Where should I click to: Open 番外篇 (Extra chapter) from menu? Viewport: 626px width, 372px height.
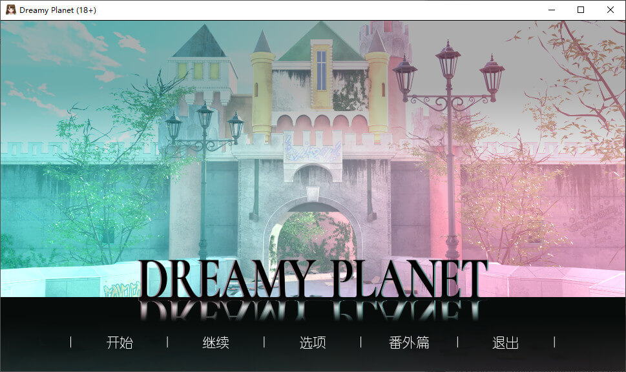[x=409, y=343]
